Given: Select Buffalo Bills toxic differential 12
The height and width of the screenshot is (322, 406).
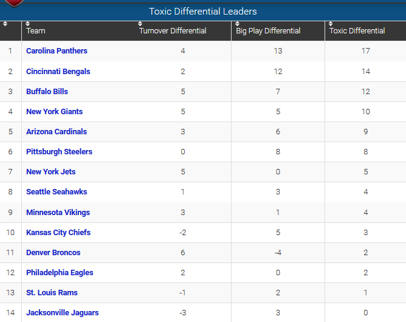Looking at the screenshot, I should click(x=366, y=91).
